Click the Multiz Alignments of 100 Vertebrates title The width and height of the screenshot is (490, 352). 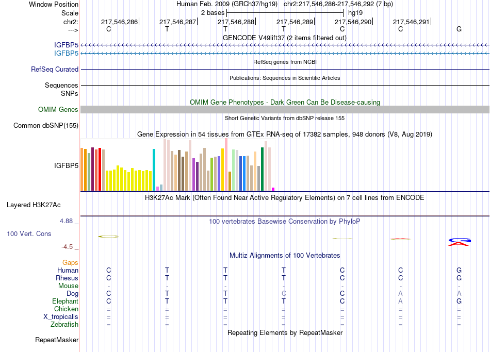tap(285, 256)
